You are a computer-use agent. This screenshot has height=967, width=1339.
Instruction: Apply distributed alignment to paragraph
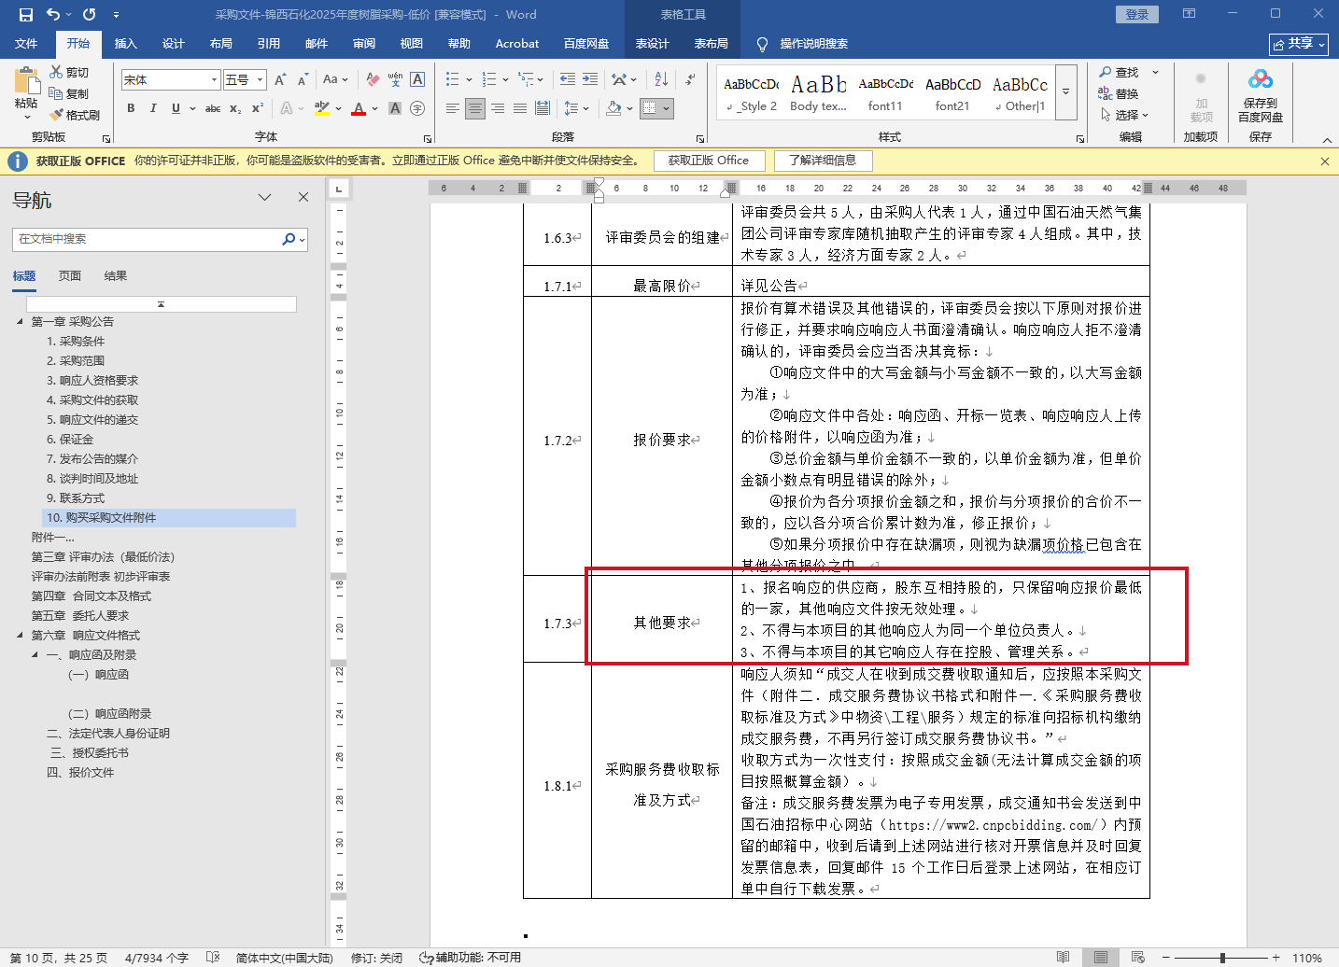[x=543, y=108]
